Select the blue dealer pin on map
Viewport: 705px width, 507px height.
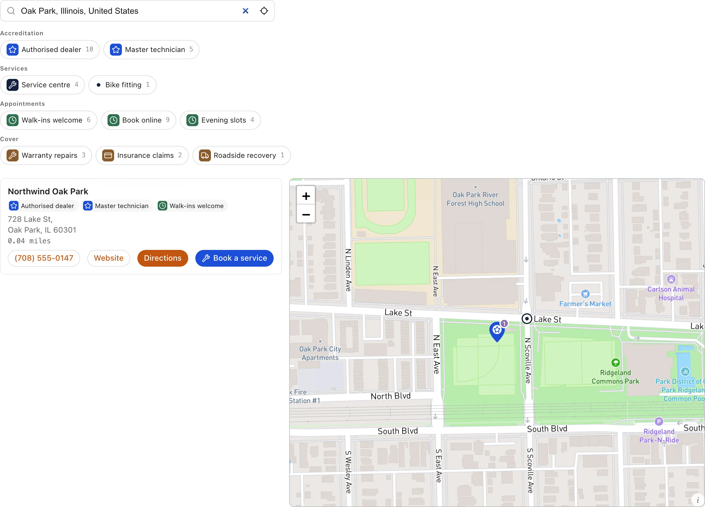point(497,331)
